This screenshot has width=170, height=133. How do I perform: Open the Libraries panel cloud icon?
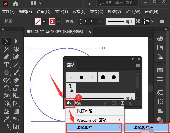(78, 103)
